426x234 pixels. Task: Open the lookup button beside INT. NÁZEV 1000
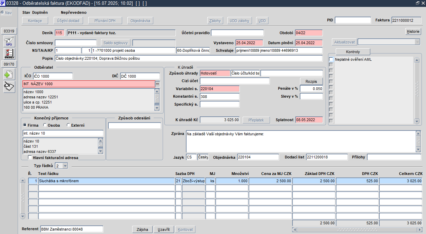click(x=157, y=84)
